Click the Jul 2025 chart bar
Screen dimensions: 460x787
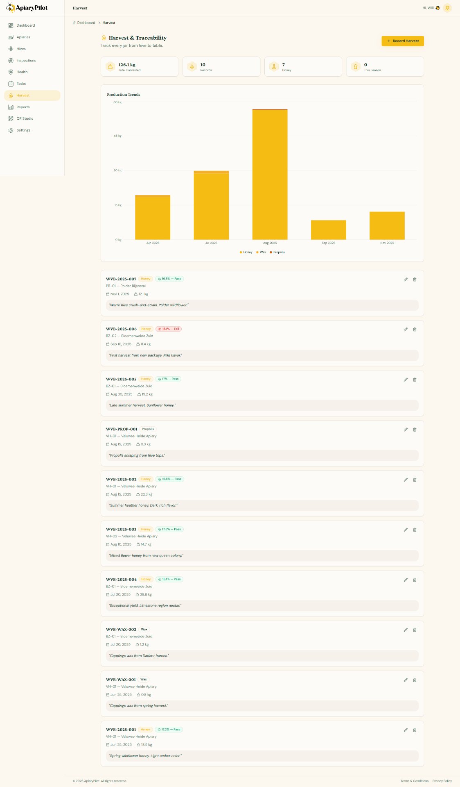pos(211,205)
